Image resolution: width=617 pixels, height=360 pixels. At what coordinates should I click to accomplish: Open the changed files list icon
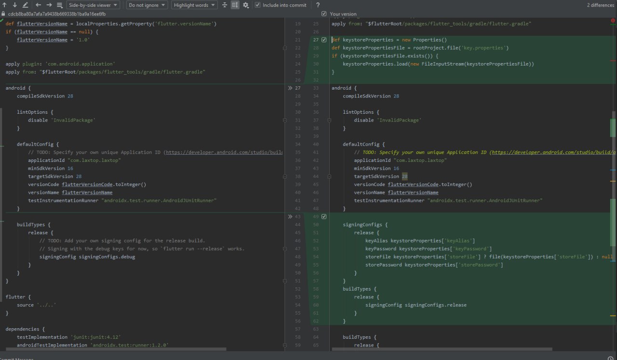coord(59,5)
